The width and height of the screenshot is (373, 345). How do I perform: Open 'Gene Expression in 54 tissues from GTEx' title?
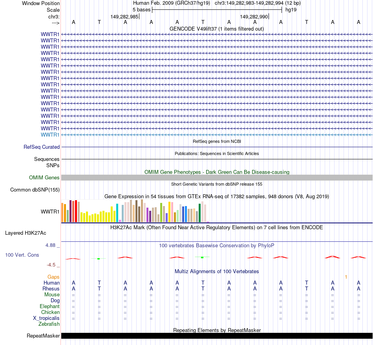[217, 196]
